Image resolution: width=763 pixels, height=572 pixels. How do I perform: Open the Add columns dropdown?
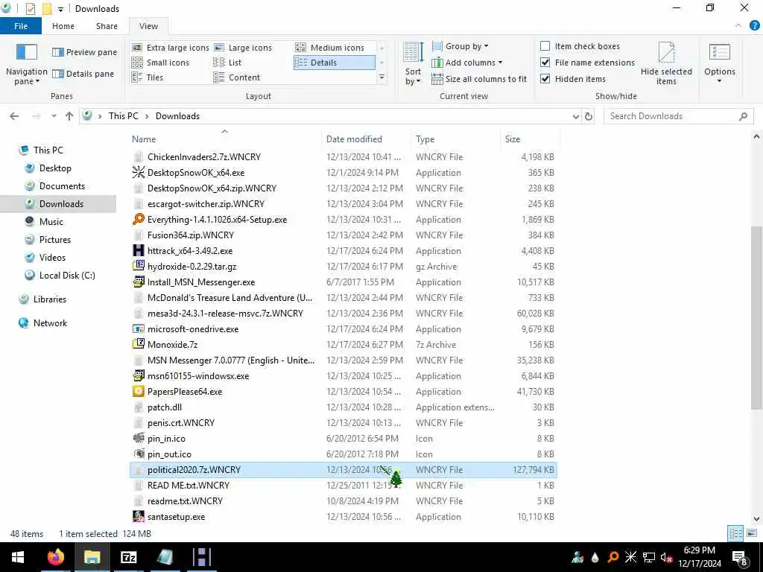click(x=467, y=63)
